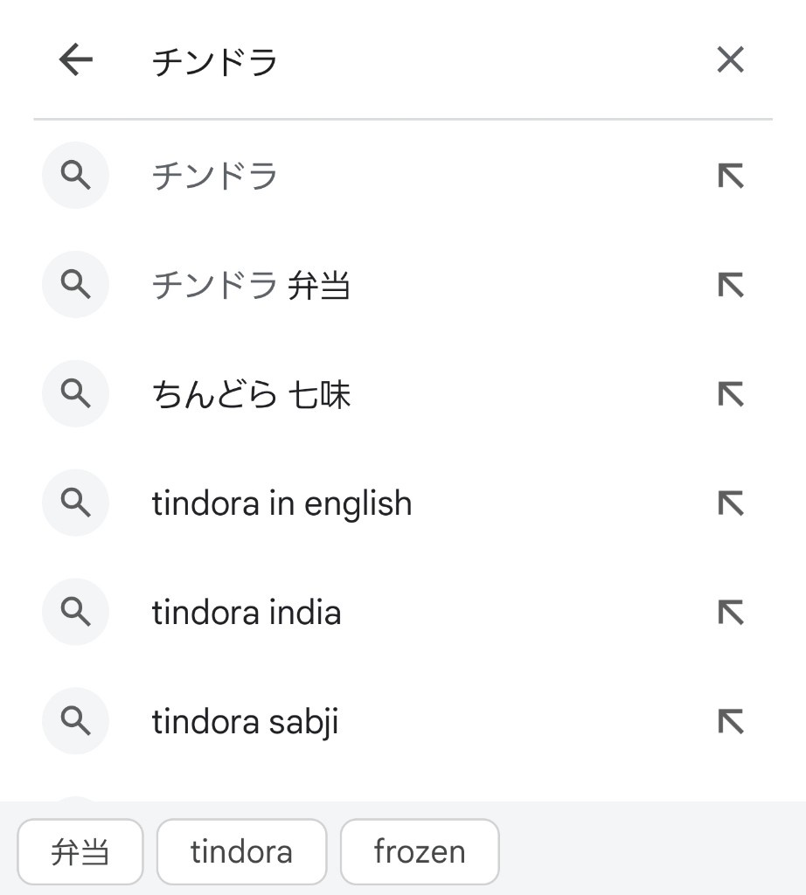The height and width of the screenshot is (895, 806).
Task: Tap the 弁当 chip
Action: click(80, 851)
